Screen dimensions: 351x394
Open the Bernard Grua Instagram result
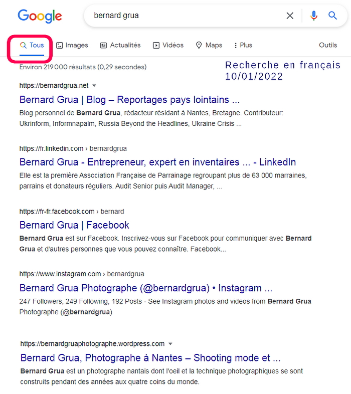coord(145,288)
